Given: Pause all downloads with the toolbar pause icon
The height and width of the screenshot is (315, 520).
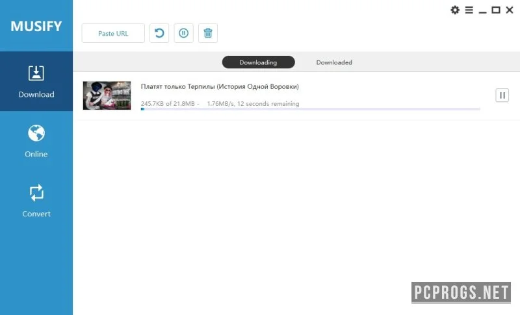Looking at the screenshot, I should (184, 33).
